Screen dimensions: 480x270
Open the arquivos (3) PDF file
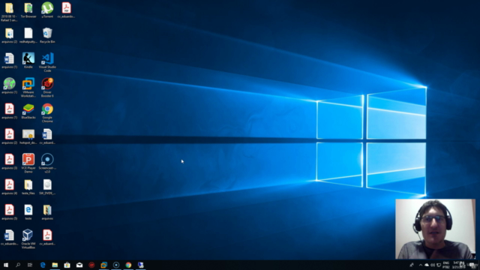(9, 162)
